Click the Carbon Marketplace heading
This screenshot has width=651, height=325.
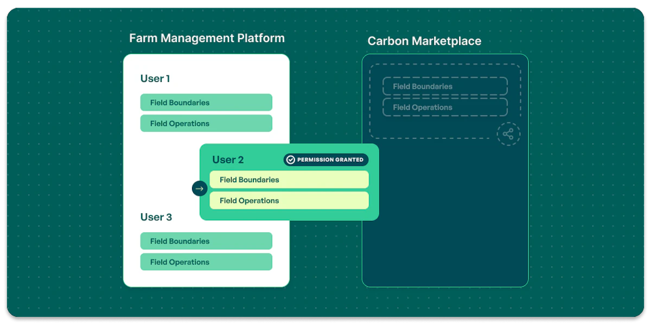tap(424, 41)
